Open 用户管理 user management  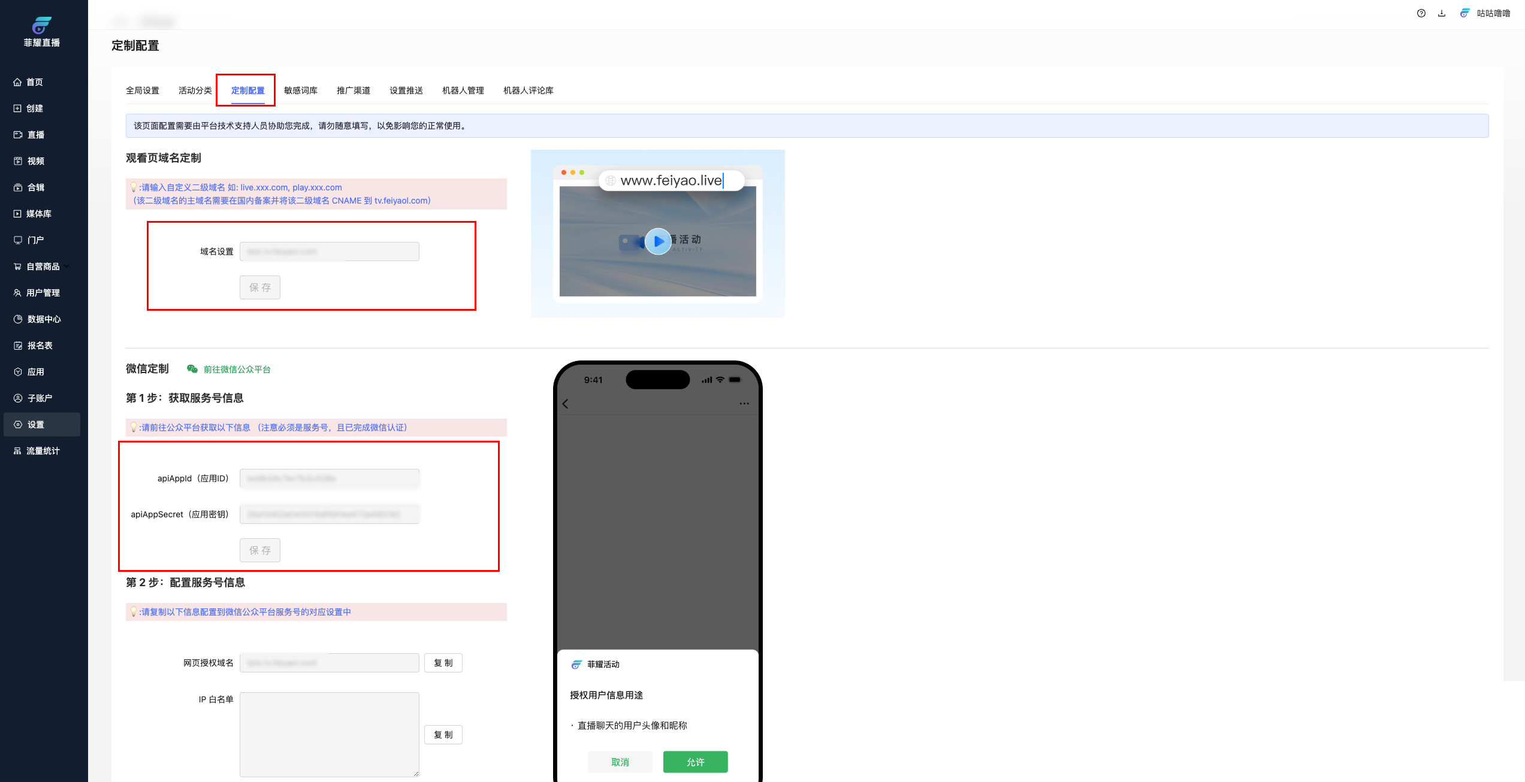[43, 293]
